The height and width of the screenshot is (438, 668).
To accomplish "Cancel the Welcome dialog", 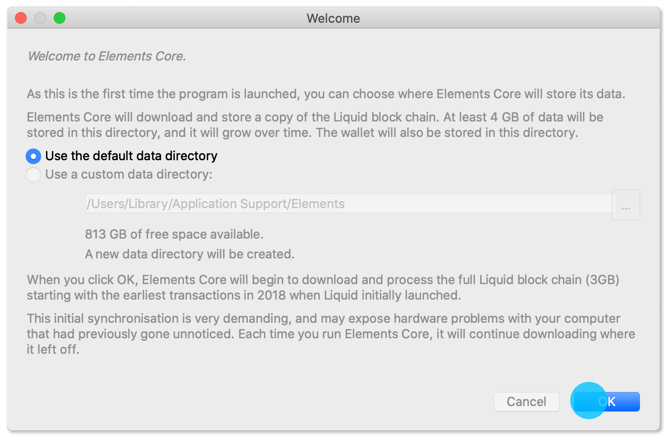I will [x=526, y=402].
